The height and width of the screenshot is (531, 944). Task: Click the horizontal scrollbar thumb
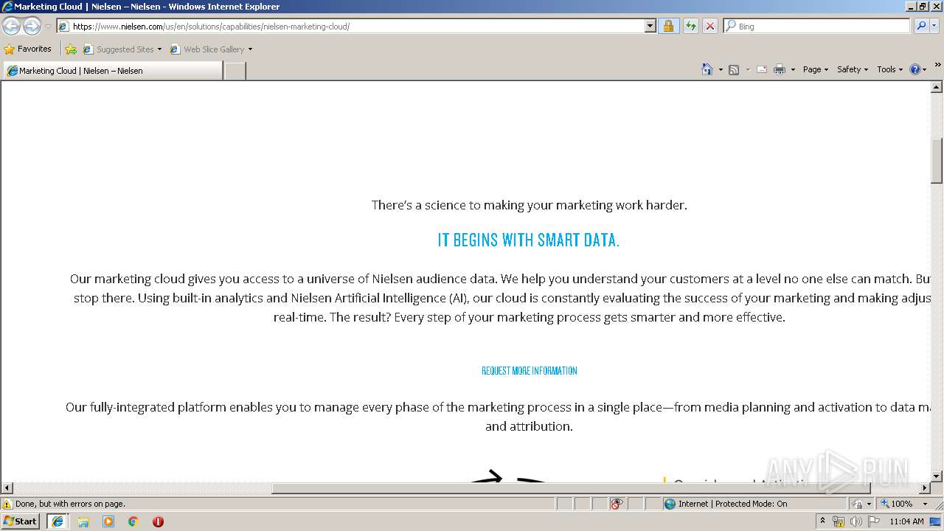[571, 488]
